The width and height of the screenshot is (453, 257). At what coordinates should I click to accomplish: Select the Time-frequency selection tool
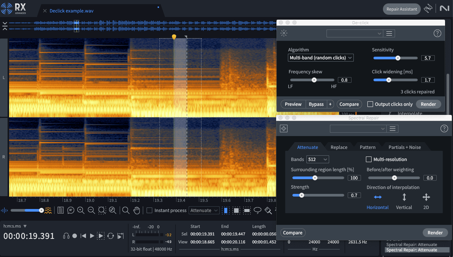point(236,211)
